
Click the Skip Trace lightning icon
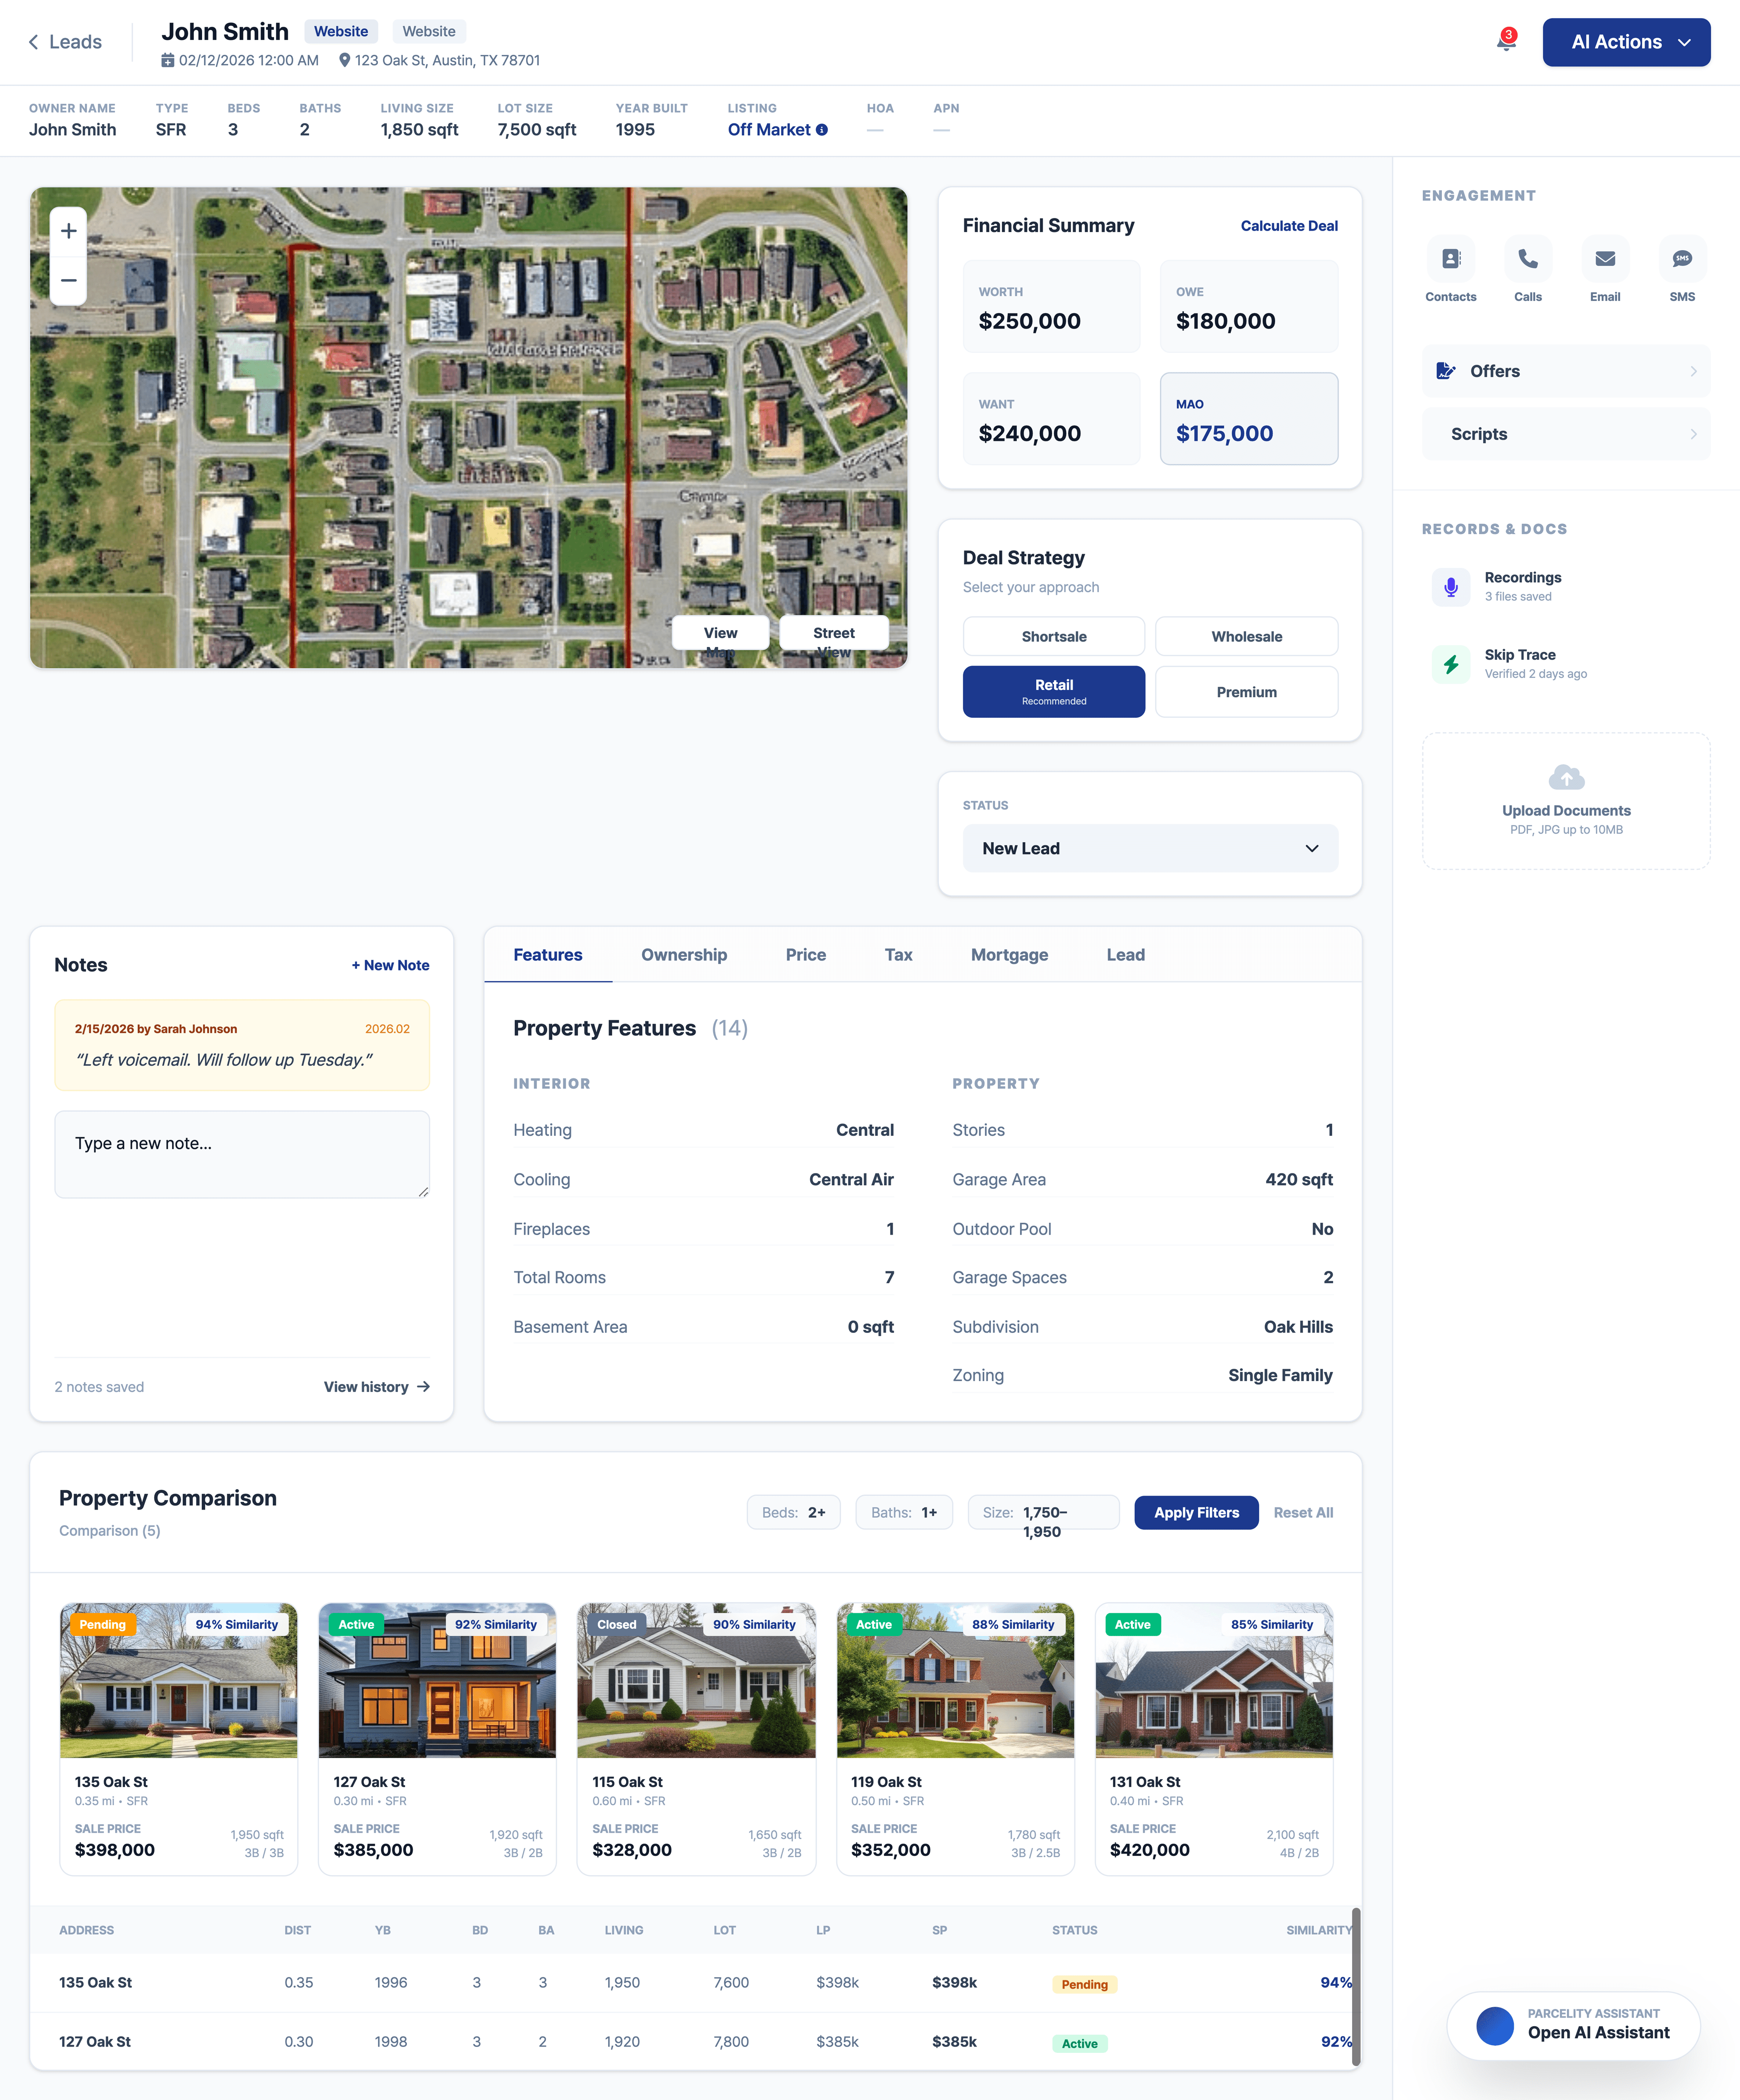(x=1452, y=664)
